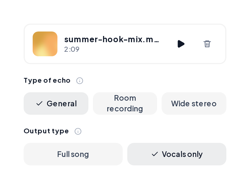Click the Type of echo heading
Screen dimensions: 250x189
point(47,80)
